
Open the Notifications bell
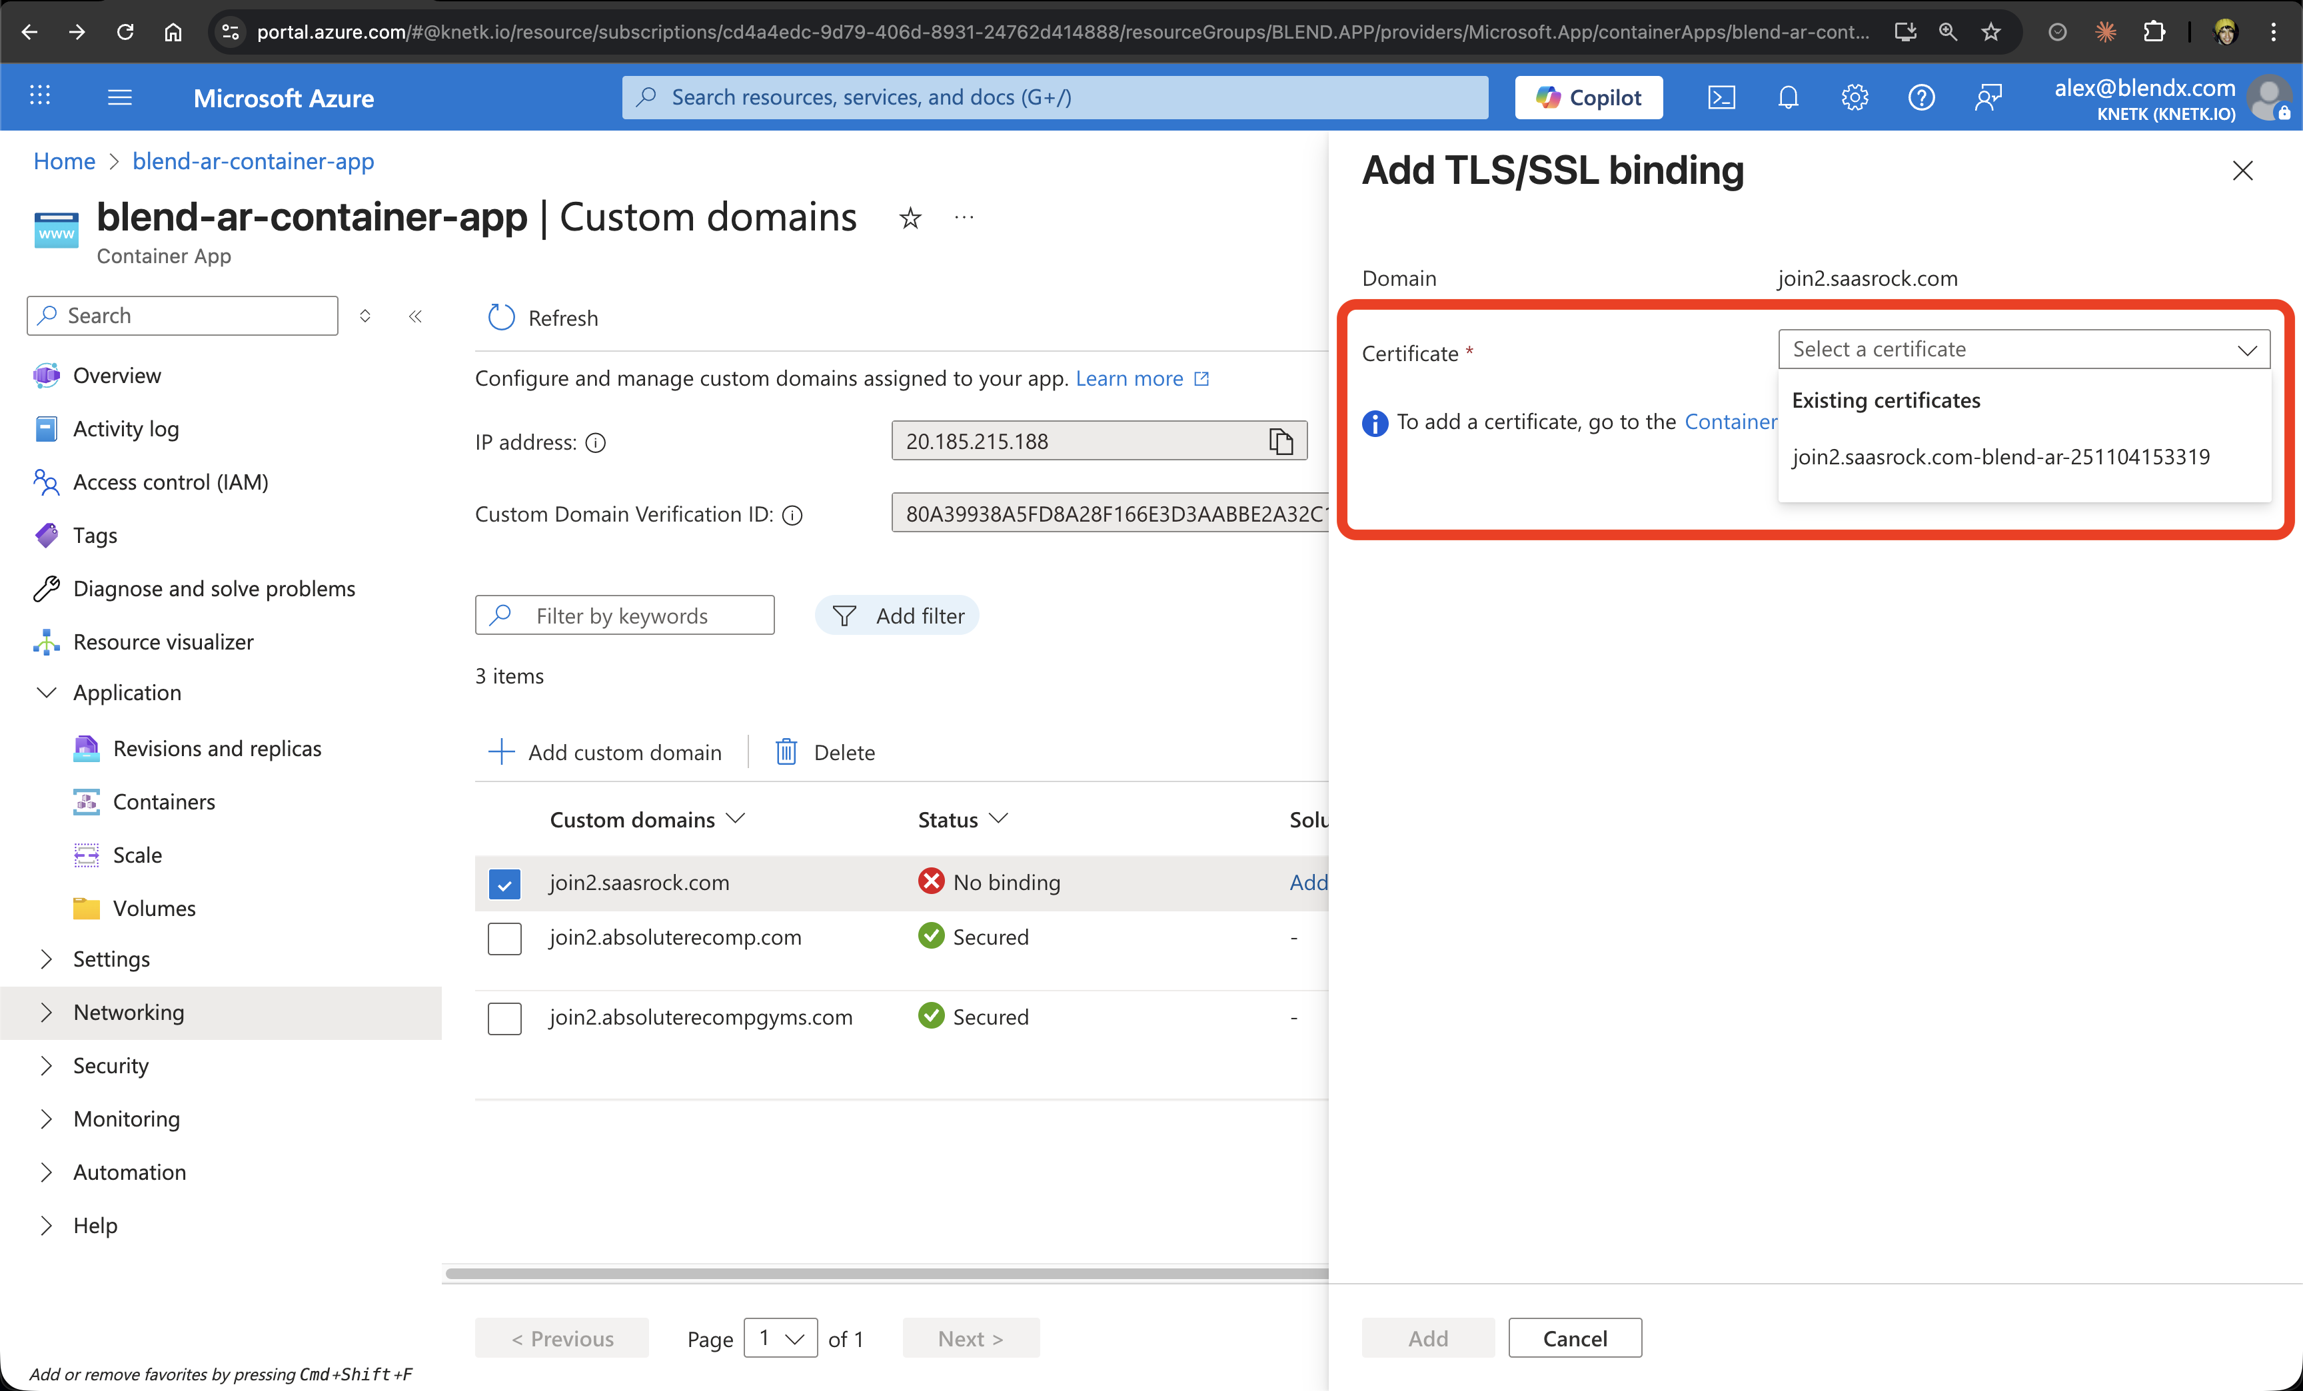(1788, 96)
